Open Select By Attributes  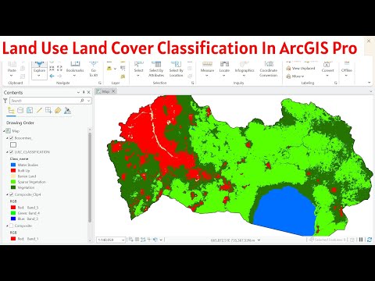[x=156, y=69]
